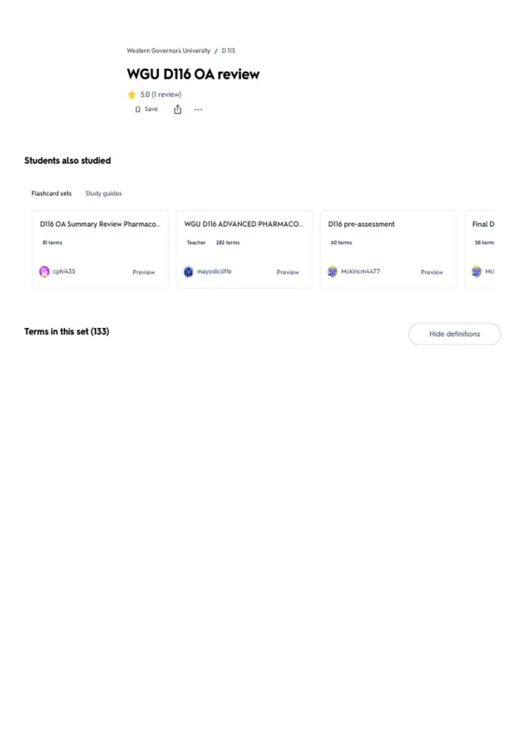
Task: Preview the D116 pre-assessment set
Action: 432,272
